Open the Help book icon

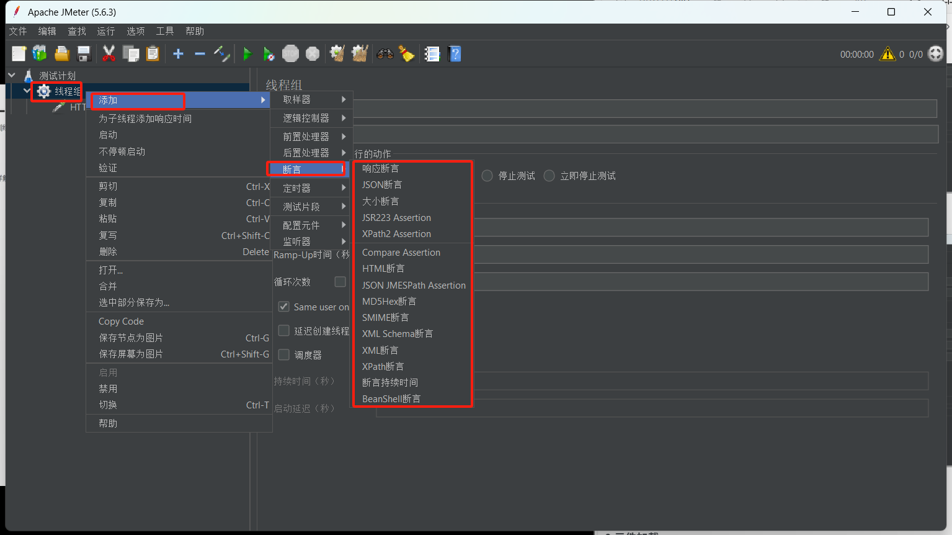point(455,54)
